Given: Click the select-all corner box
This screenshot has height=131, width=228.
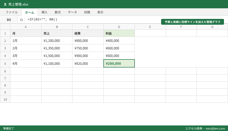Looking at the screenshot, I should 5,27.
